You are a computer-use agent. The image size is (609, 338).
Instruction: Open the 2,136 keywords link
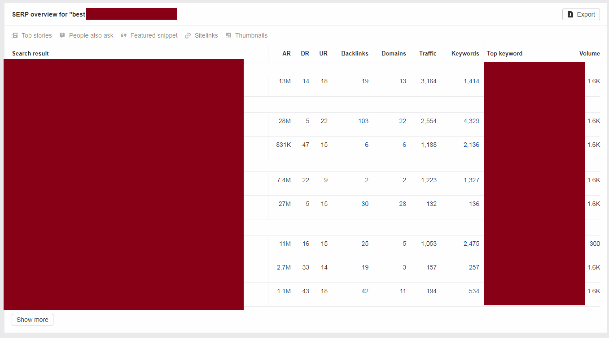[471, 145]
